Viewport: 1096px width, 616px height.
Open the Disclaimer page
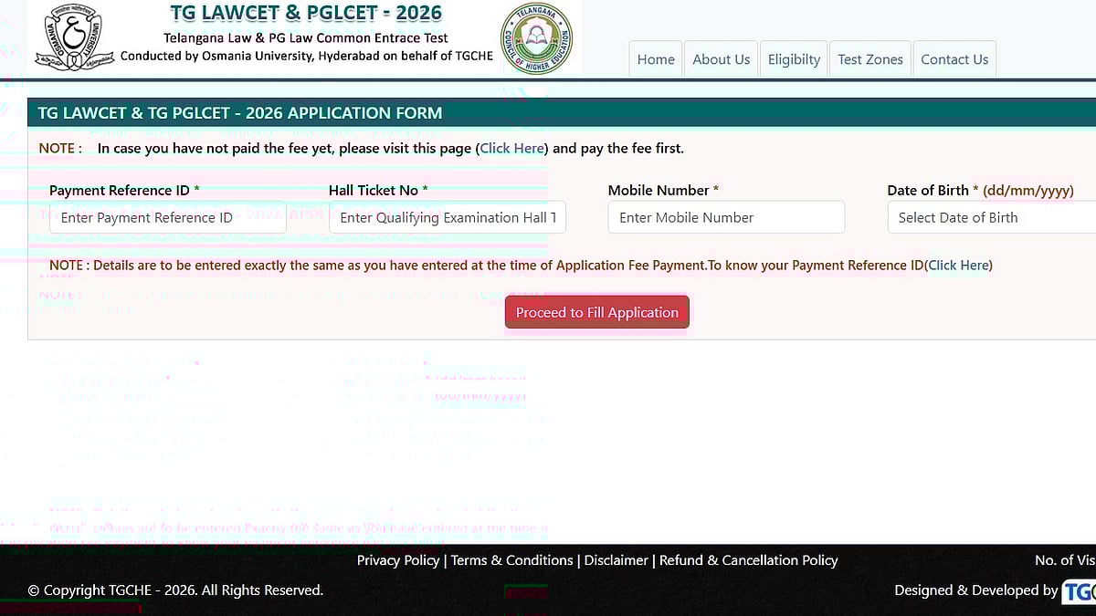pyautogui.click(x=616, y=560)
